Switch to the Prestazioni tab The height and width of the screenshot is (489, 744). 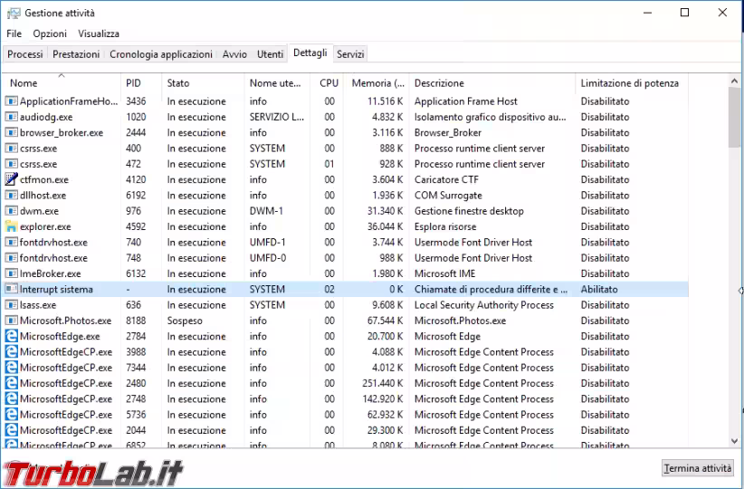point(76,54)
